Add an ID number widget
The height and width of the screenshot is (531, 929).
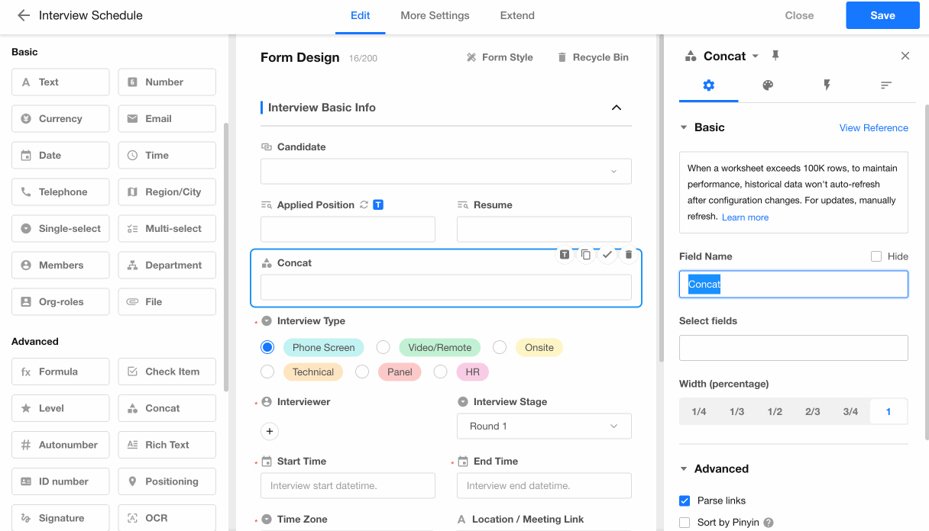[x=60, y=481]
